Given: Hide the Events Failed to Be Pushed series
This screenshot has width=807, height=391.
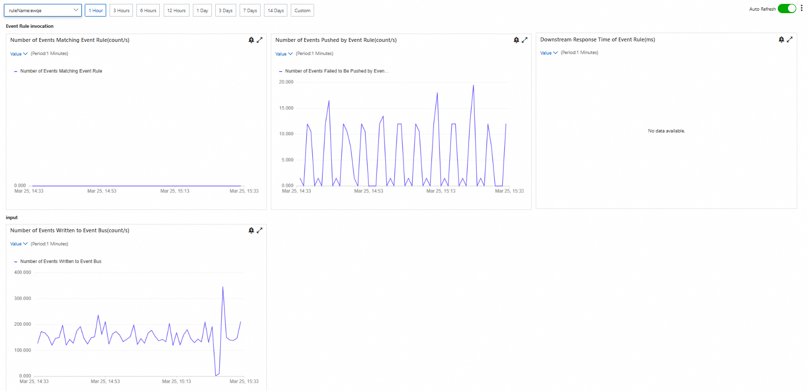Looking at the screenshot, I should point(334,71).
